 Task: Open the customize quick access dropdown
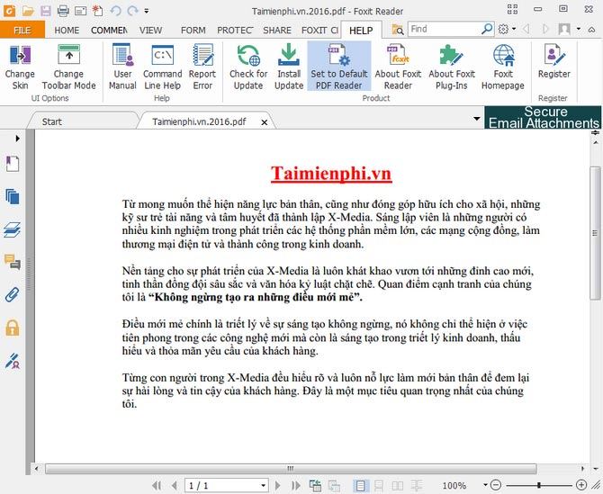[147, 11]
